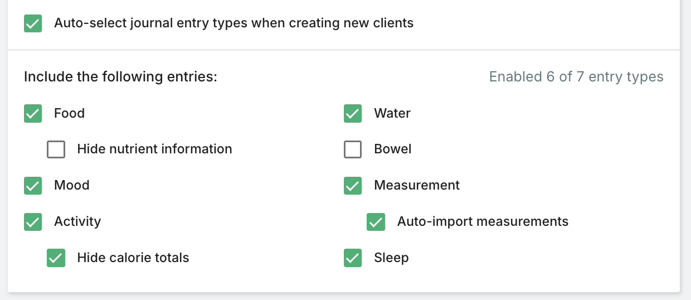The image size is (691, 300).
Task: Check the Bowel entry checkbox
Action: click(353, 149)
